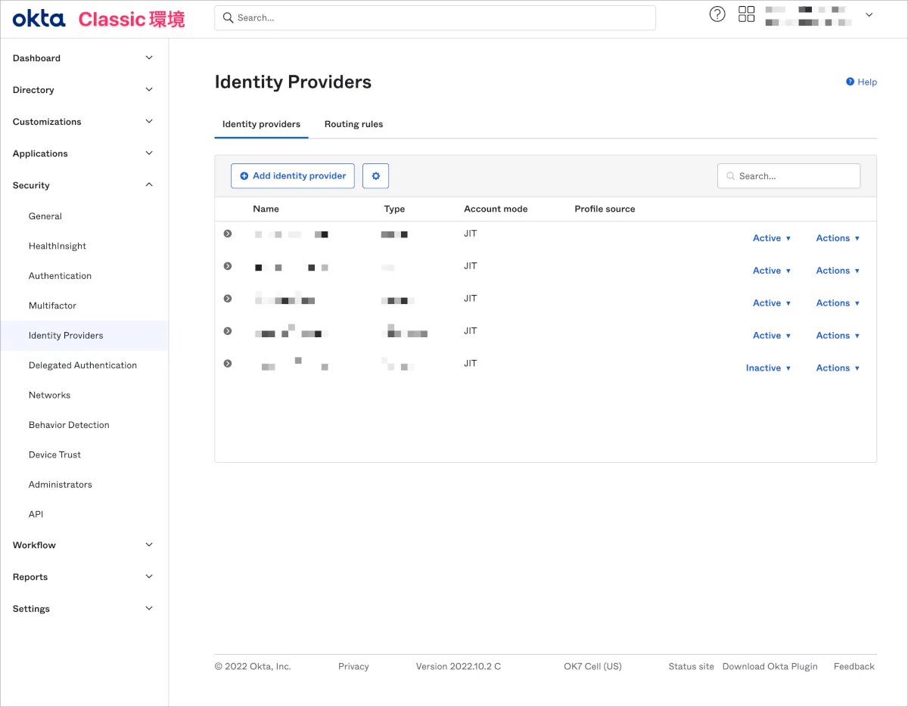Expand the fifth identity provider row arrow
Screen dimensions: 908x707
tap(227, 364)
